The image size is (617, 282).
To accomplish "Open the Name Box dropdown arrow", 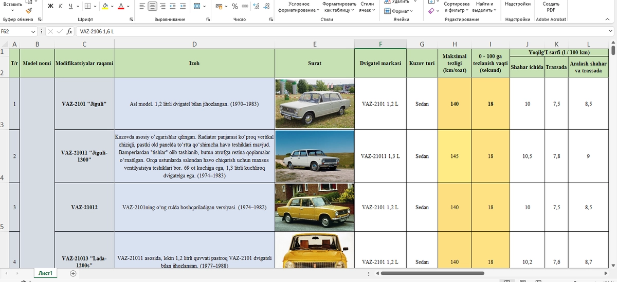I will pos(33,31).
